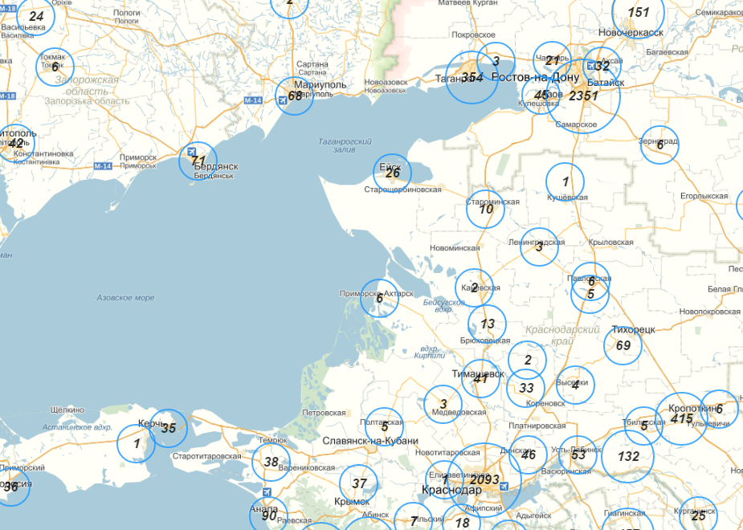The height and width of the screenshot is (530, 743).
Task: Open the 6 cluster at Зерноград
Action: 659,145
